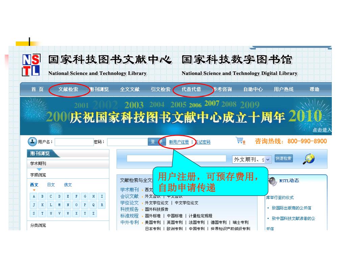Image resolution: width=346 pixels, height=259 pixels.
Task: Browse journals starting with letter E
Action: (x=68, y=196)
